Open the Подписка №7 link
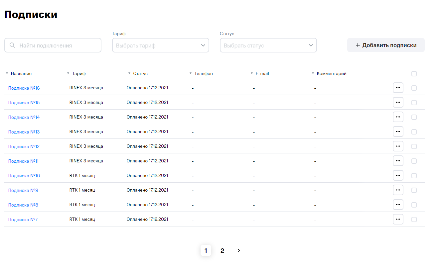The width and height of the screenshot is (443, 263). [23, 219]
